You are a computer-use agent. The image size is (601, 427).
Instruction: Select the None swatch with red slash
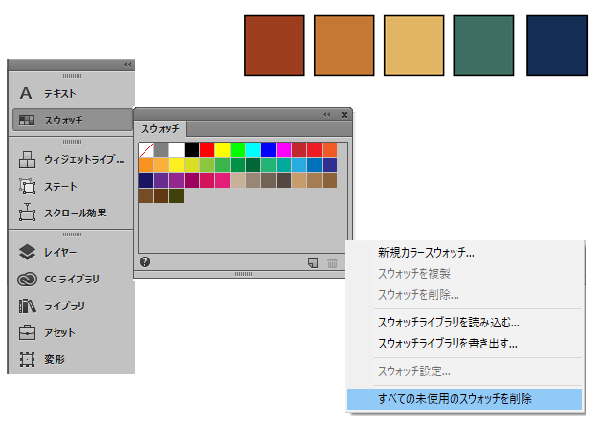146,150
